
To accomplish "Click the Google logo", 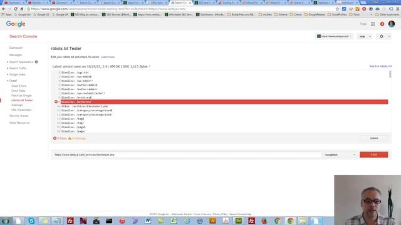I will point(16,24).
